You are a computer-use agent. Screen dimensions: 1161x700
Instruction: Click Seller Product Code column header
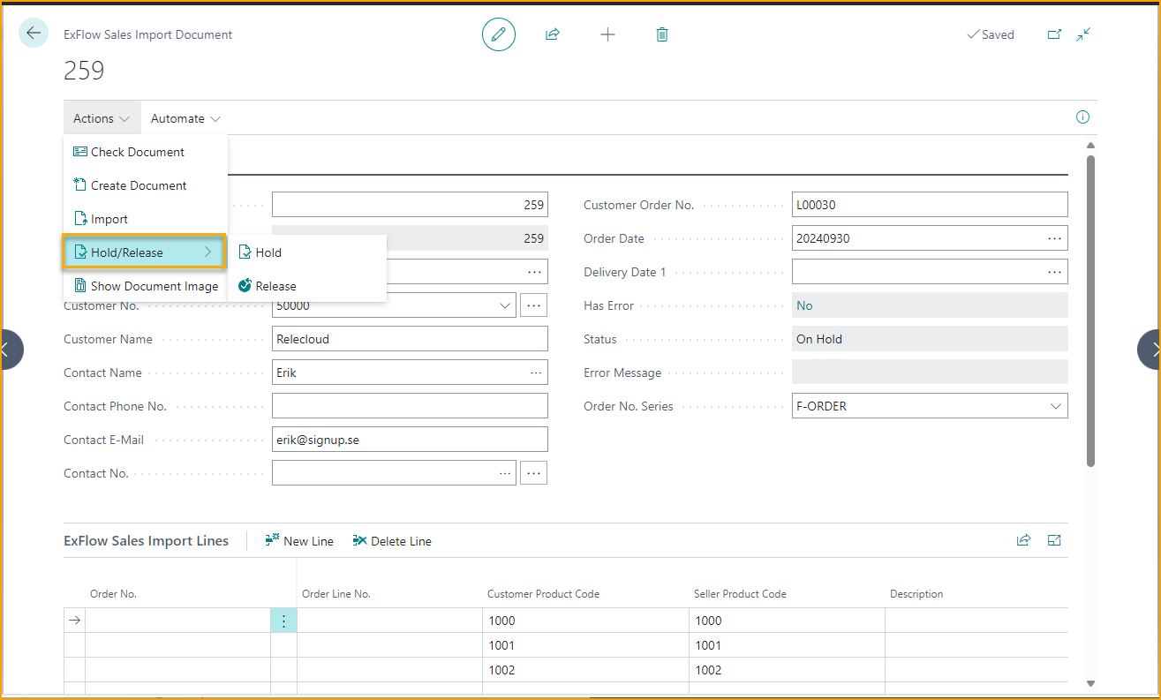pyautogui.click(x=740, y=594)
